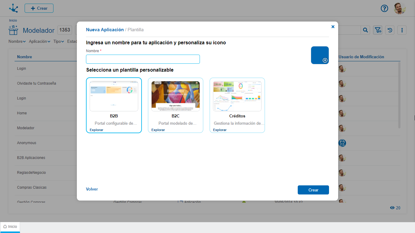Viewport: 415px width, 233px height.
Task: Switch to the Inicio tab at the bottom
Action: pos(10,226)
